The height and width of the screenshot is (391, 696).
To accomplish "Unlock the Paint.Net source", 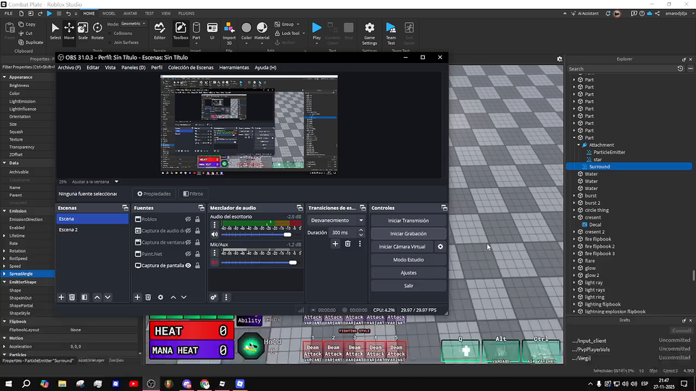I will [x=198, y=254].
